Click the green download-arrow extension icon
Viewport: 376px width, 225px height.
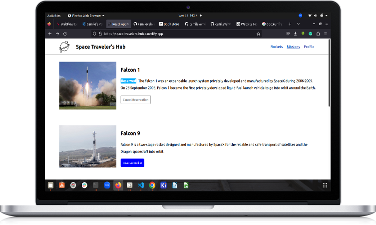[303, 34]
